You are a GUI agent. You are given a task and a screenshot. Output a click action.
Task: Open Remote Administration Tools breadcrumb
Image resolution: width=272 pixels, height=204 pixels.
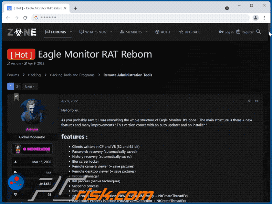[x=128, y=75]
